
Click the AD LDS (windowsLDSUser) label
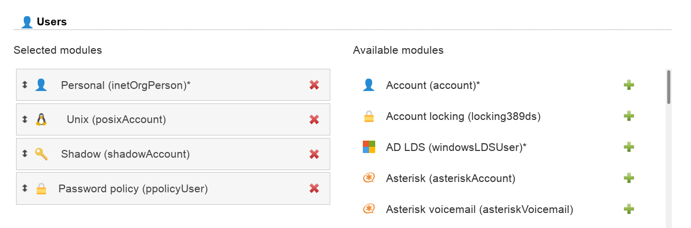tap(456, 147)
